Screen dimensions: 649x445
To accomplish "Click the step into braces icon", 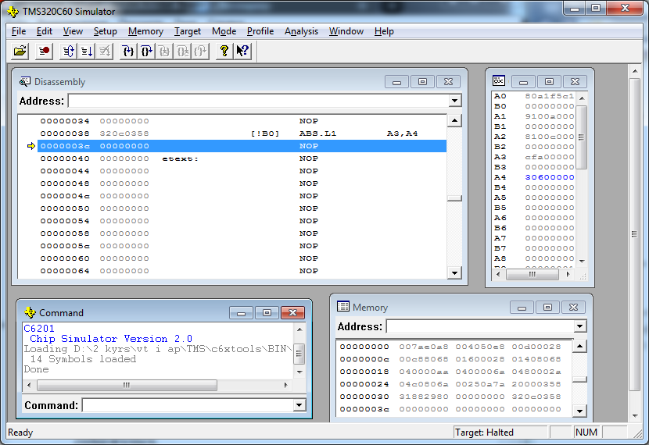I will (128, 52).
